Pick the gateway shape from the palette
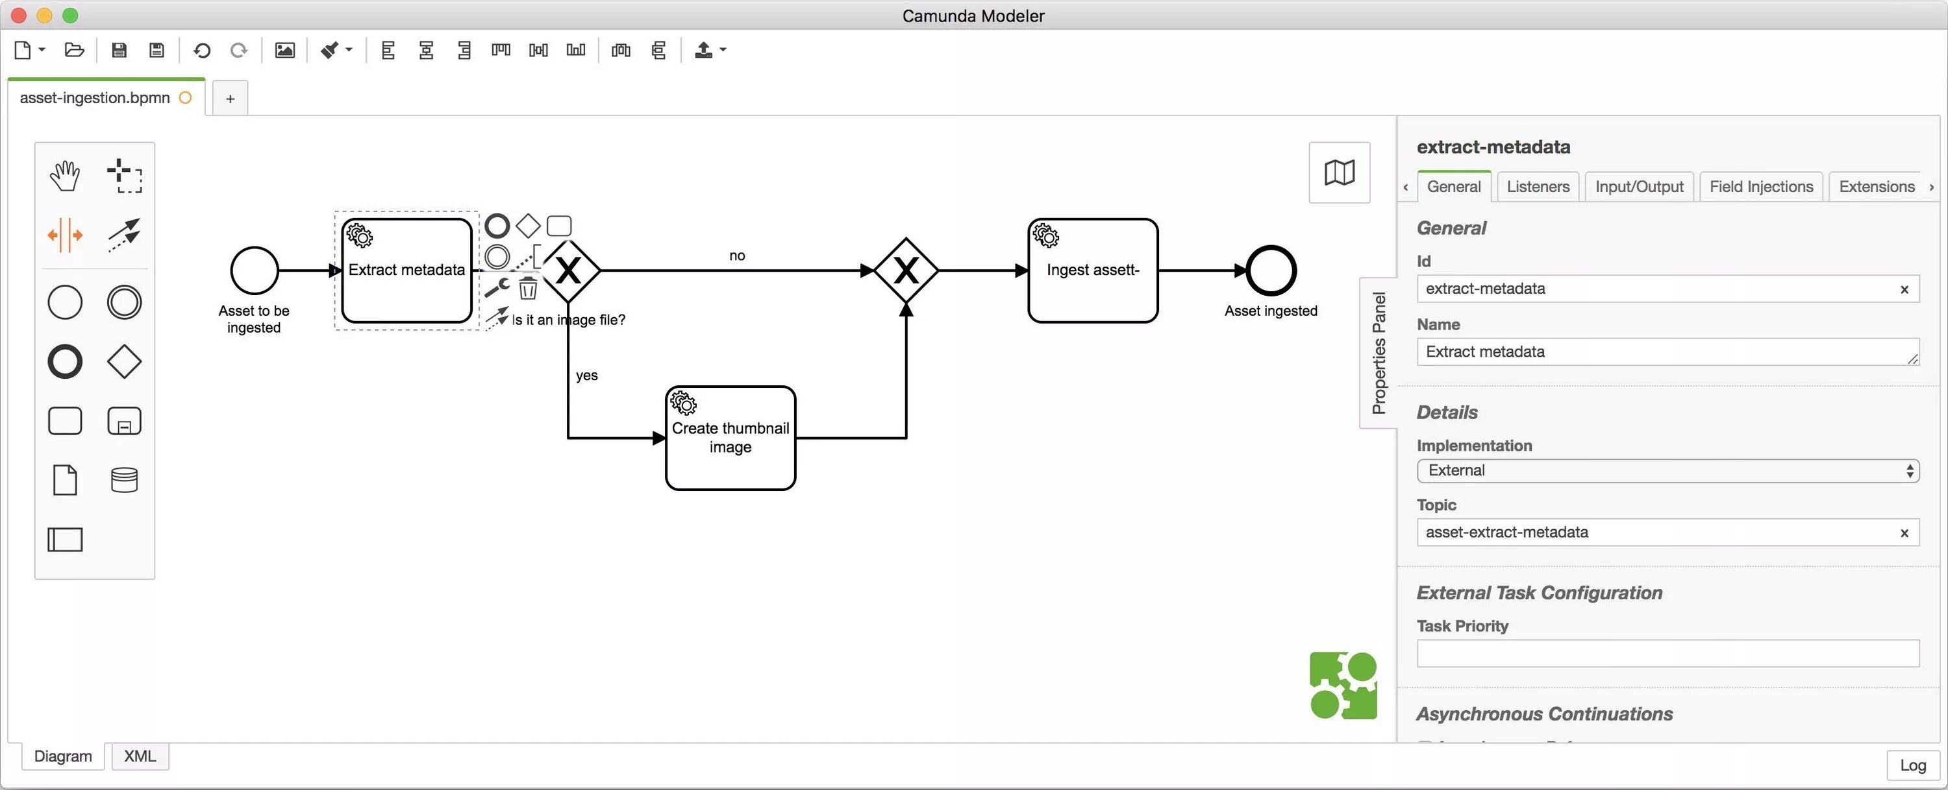 124,361
